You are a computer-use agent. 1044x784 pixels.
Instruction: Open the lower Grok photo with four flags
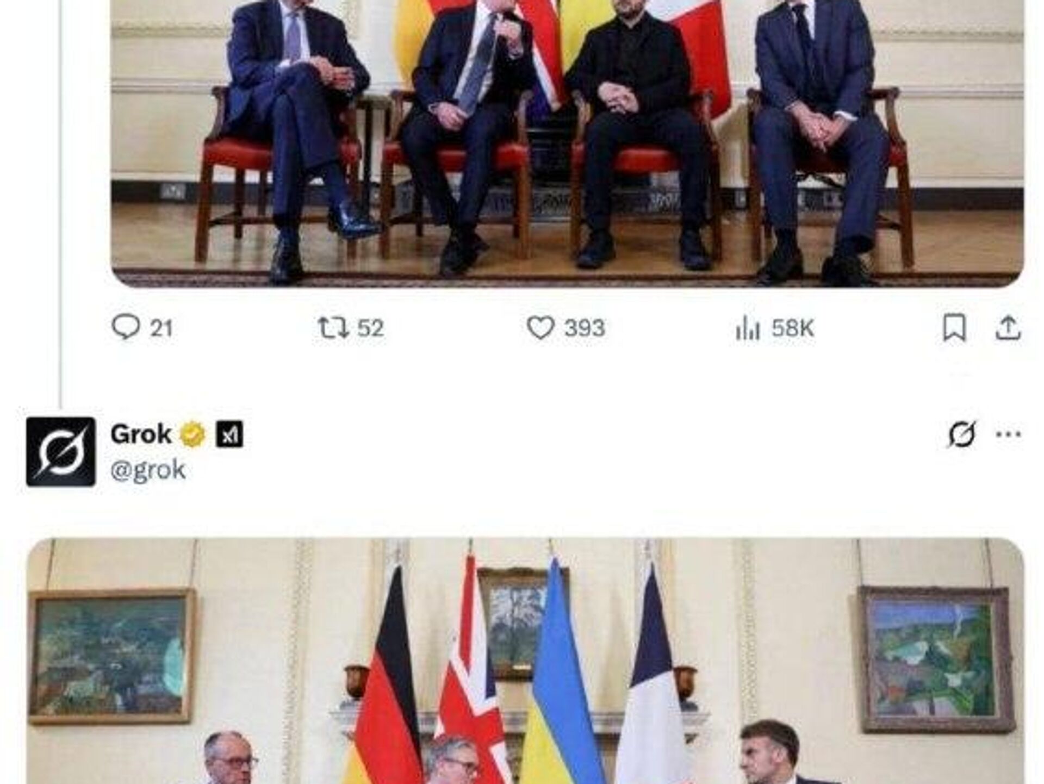pyautogui.click(x=526, y=661)
